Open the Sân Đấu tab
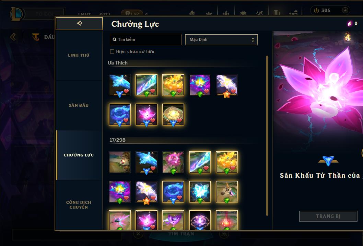Screen dimensions: 363x246 click(79, 105)
